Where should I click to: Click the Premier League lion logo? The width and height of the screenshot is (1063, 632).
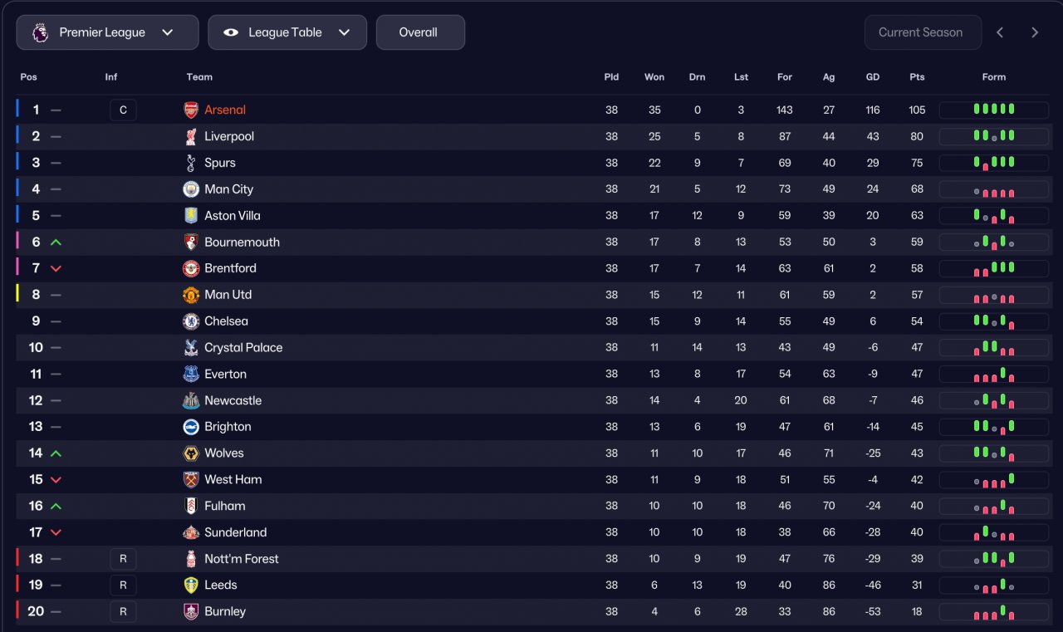pos(40,32)
